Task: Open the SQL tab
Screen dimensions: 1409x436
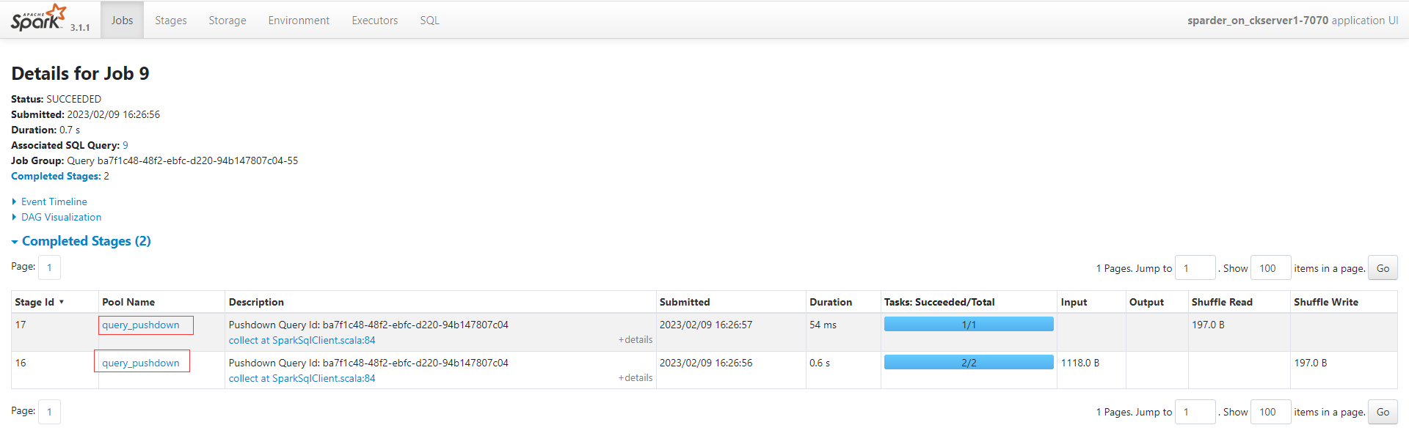Action: 429,21
